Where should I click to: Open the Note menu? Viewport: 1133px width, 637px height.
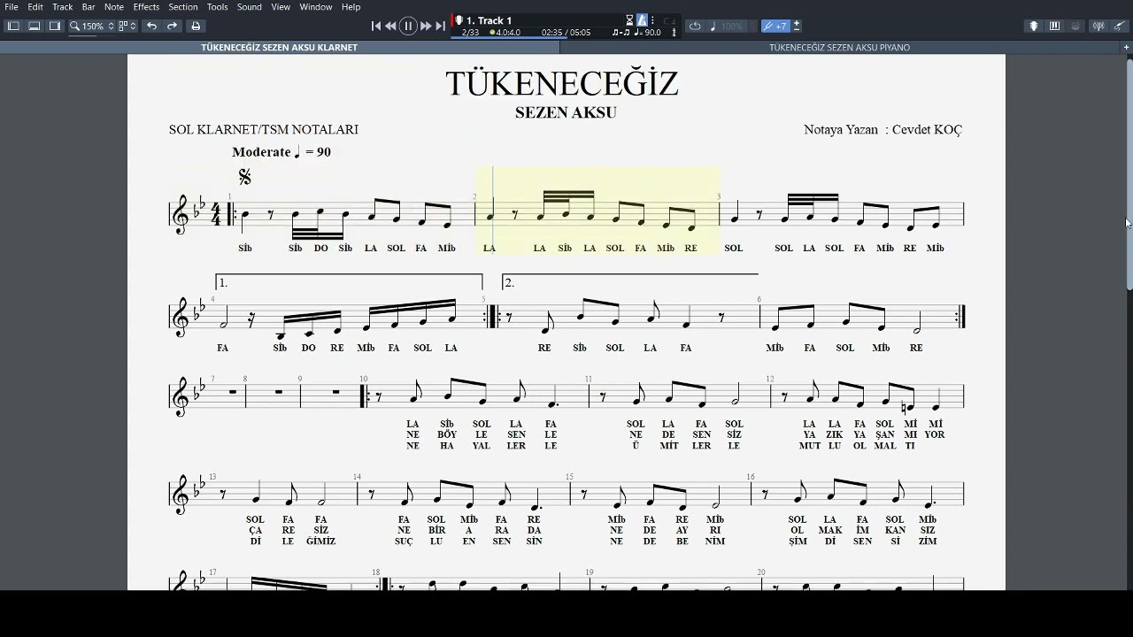[x=114, y=7]
